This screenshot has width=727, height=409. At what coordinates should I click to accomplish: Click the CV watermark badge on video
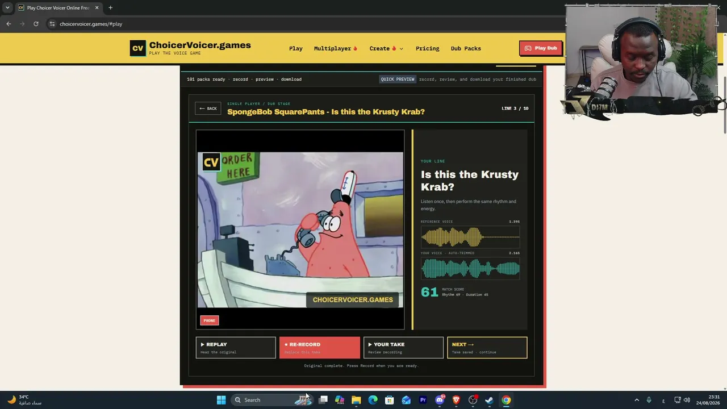click(x=211, y=162)
